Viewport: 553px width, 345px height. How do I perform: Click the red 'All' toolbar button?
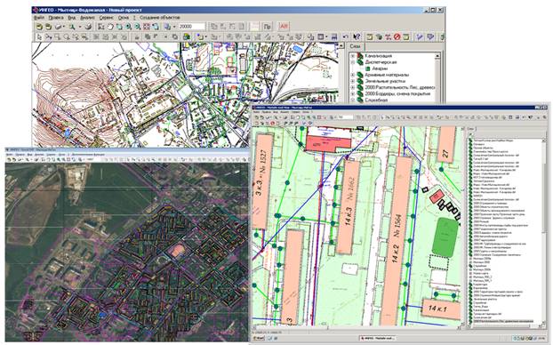pos(284,27)
